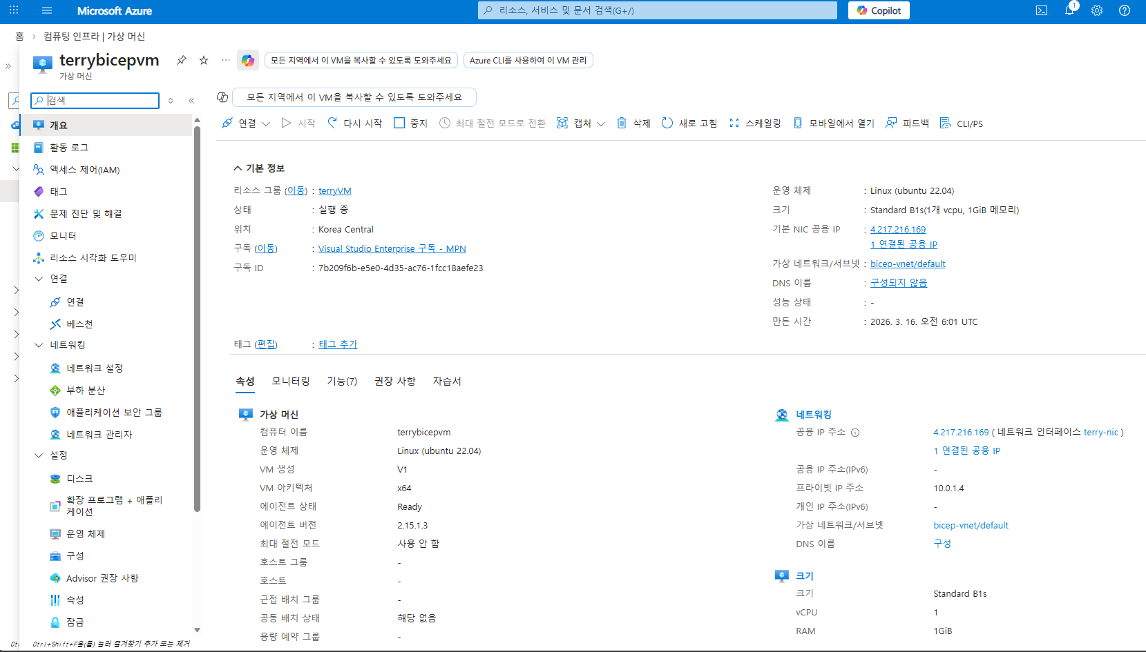This screenshot has height=652, width=1146.
Task: Open the 연결 dropdown in the command bar
Action: [x=246, y=123]
